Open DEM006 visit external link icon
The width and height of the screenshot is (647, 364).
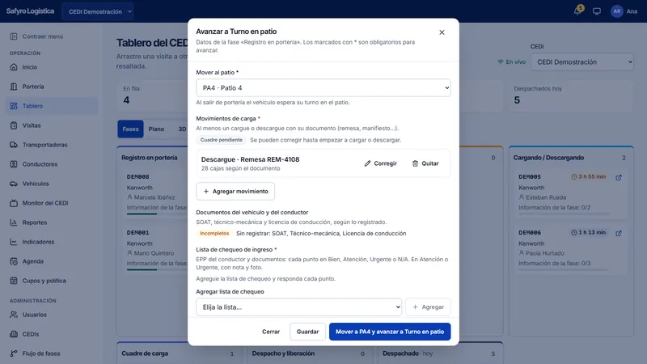tap(619, 233)
